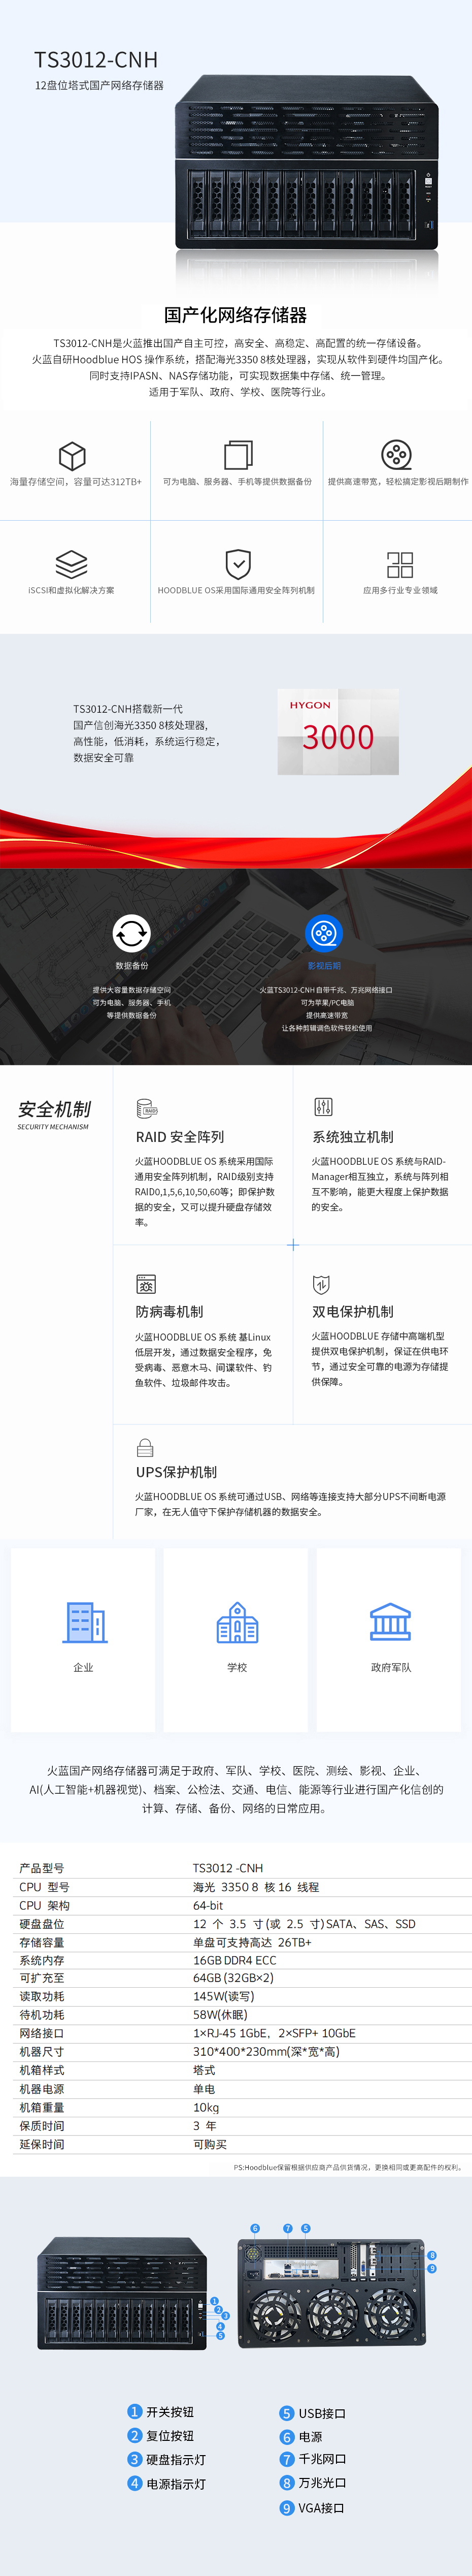The image size is (472, 2576).
Task: Click the 学校 school building icon
Action: (237, 1622)
